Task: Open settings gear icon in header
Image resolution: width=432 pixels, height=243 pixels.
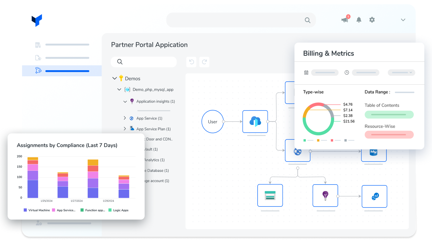Action: (372, 20)
